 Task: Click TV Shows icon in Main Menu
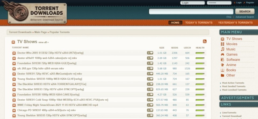click(x=223, y=39)
